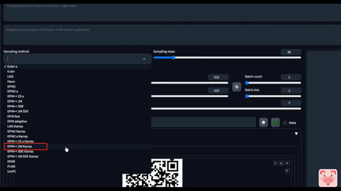Select Euler sampler option
The height and width of the screenshot is (191, 341).
point(77,72)
